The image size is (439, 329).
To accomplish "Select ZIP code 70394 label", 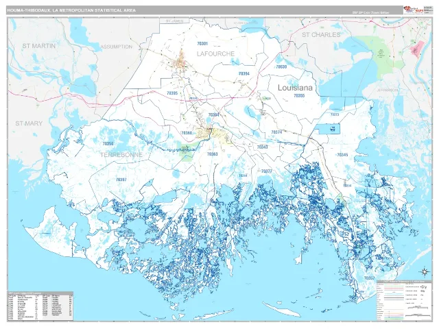I will (x=244, y=73).
